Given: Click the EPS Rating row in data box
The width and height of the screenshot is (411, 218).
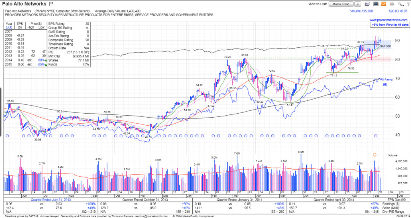Looking at the screenshot, I should (69, 24).
